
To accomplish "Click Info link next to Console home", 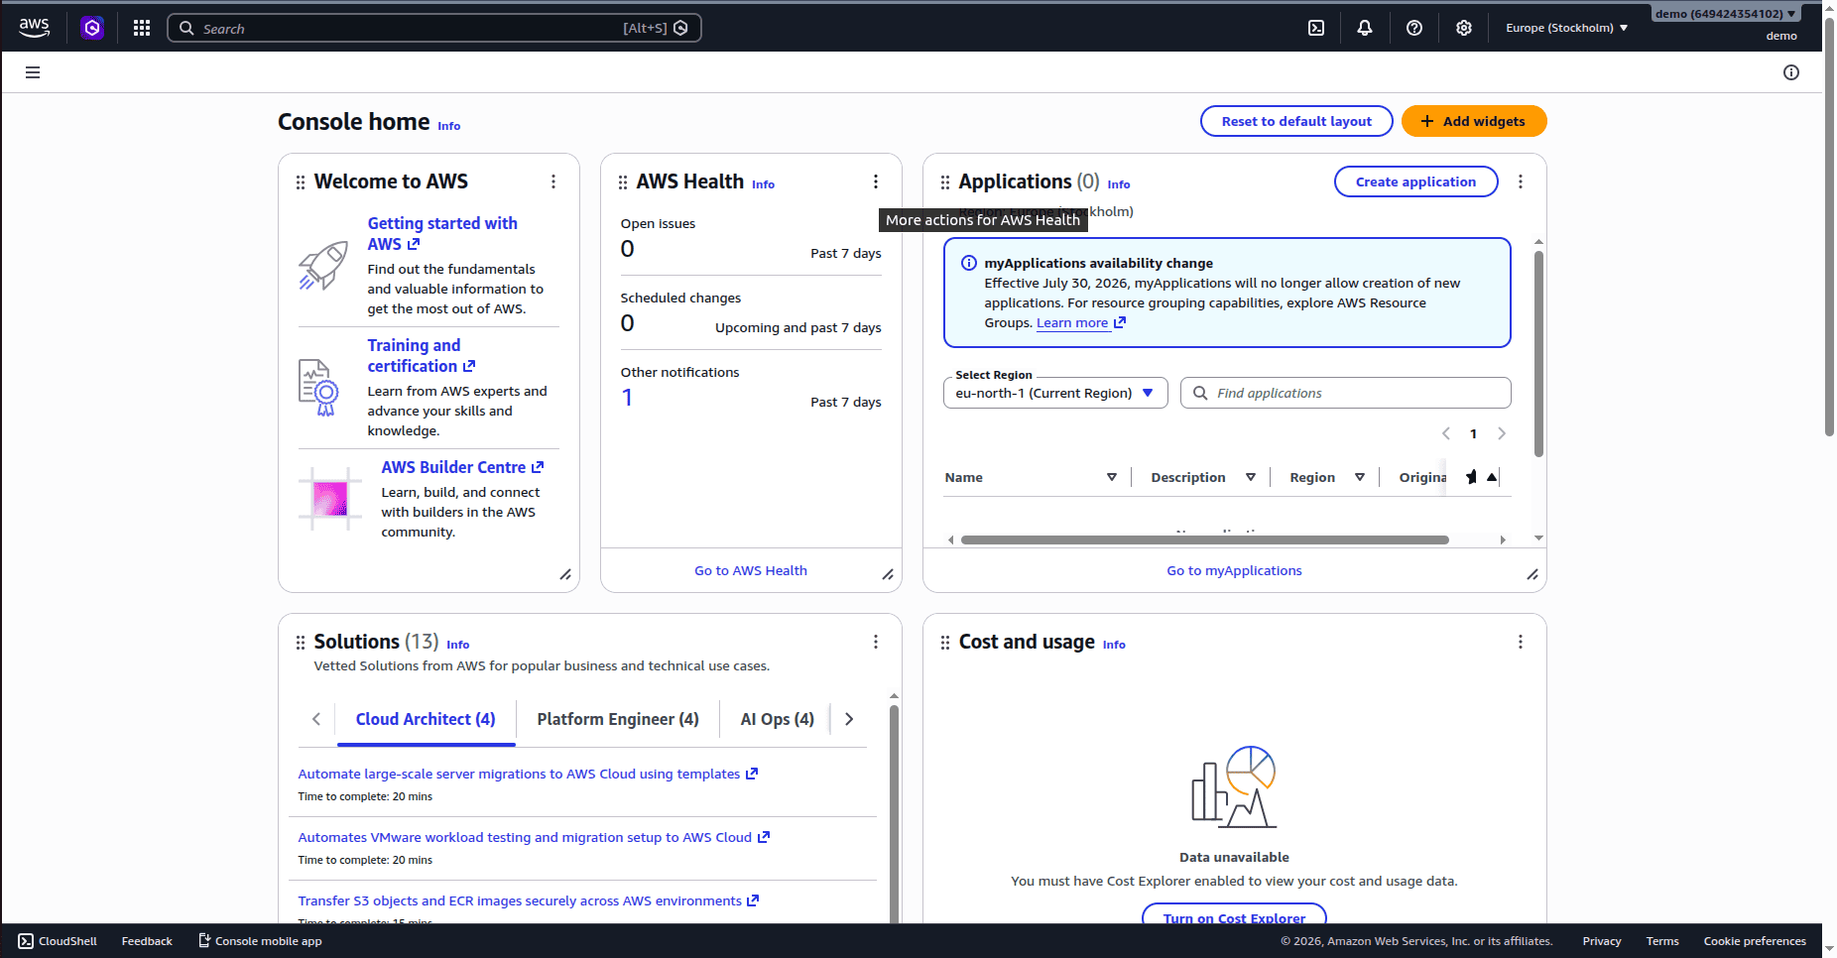I will (x=449, y=126).
